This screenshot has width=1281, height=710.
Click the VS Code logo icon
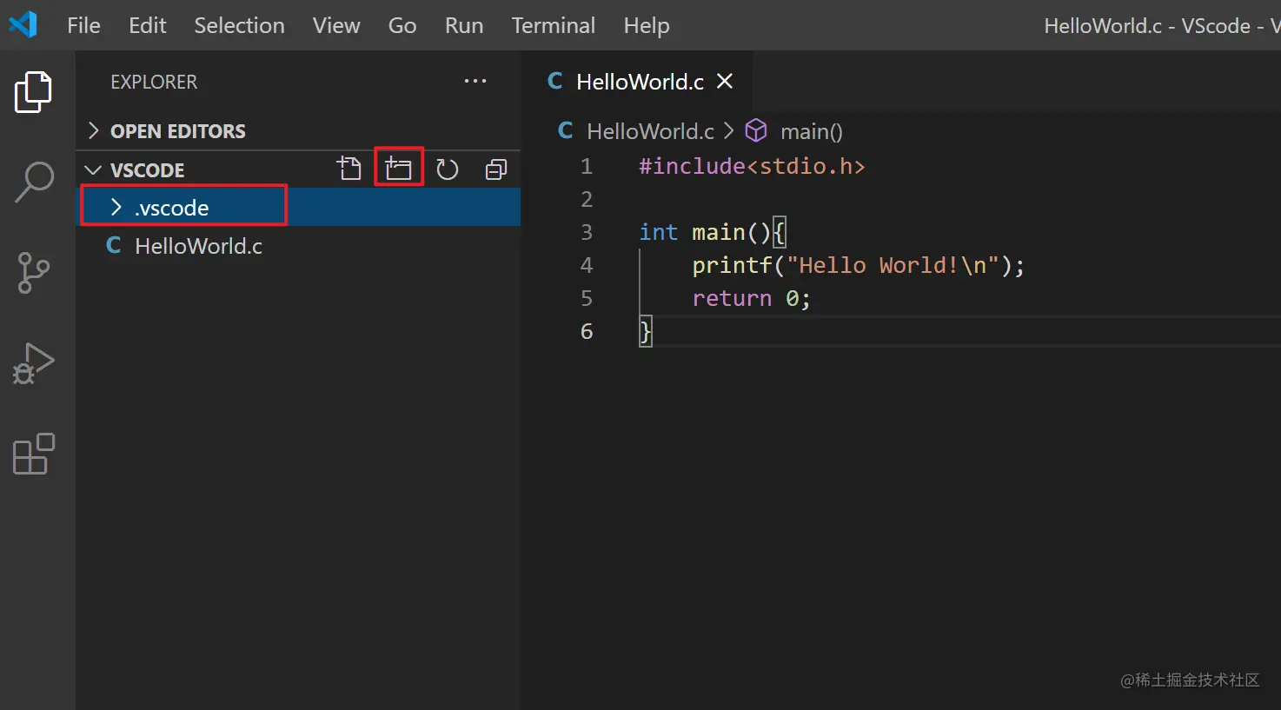[x=23, y=24]
